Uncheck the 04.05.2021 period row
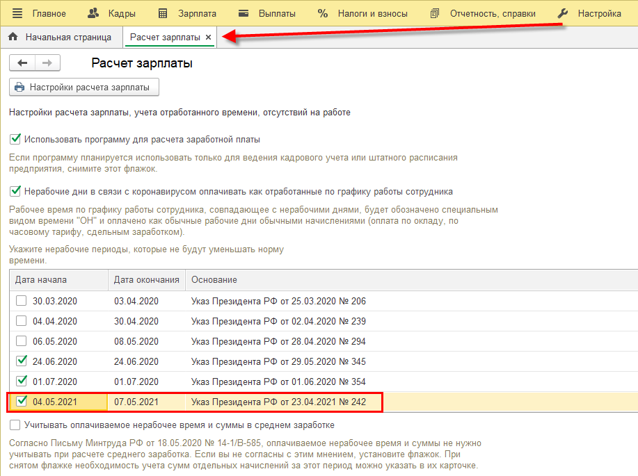Image resolution: width=638 pixels, height=476 pixels. [22, 401]
